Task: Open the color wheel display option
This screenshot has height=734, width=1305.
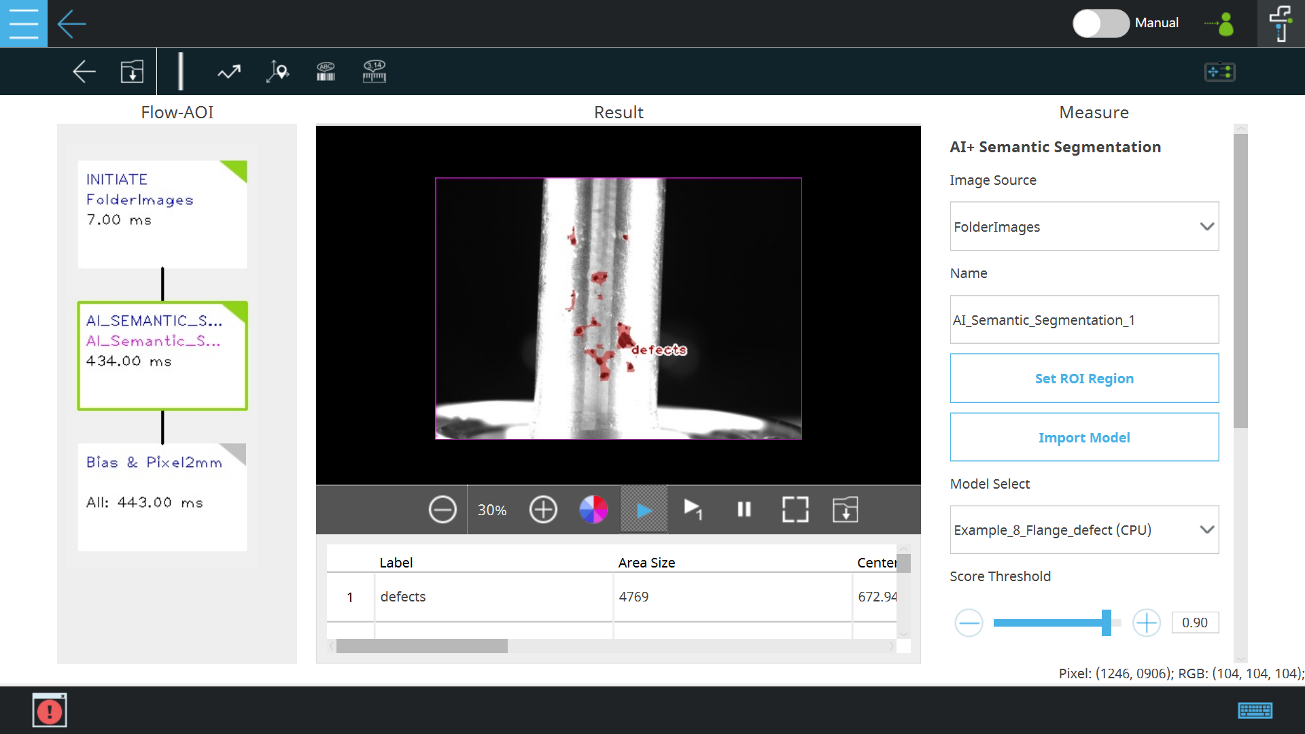Action: [593, 509]
